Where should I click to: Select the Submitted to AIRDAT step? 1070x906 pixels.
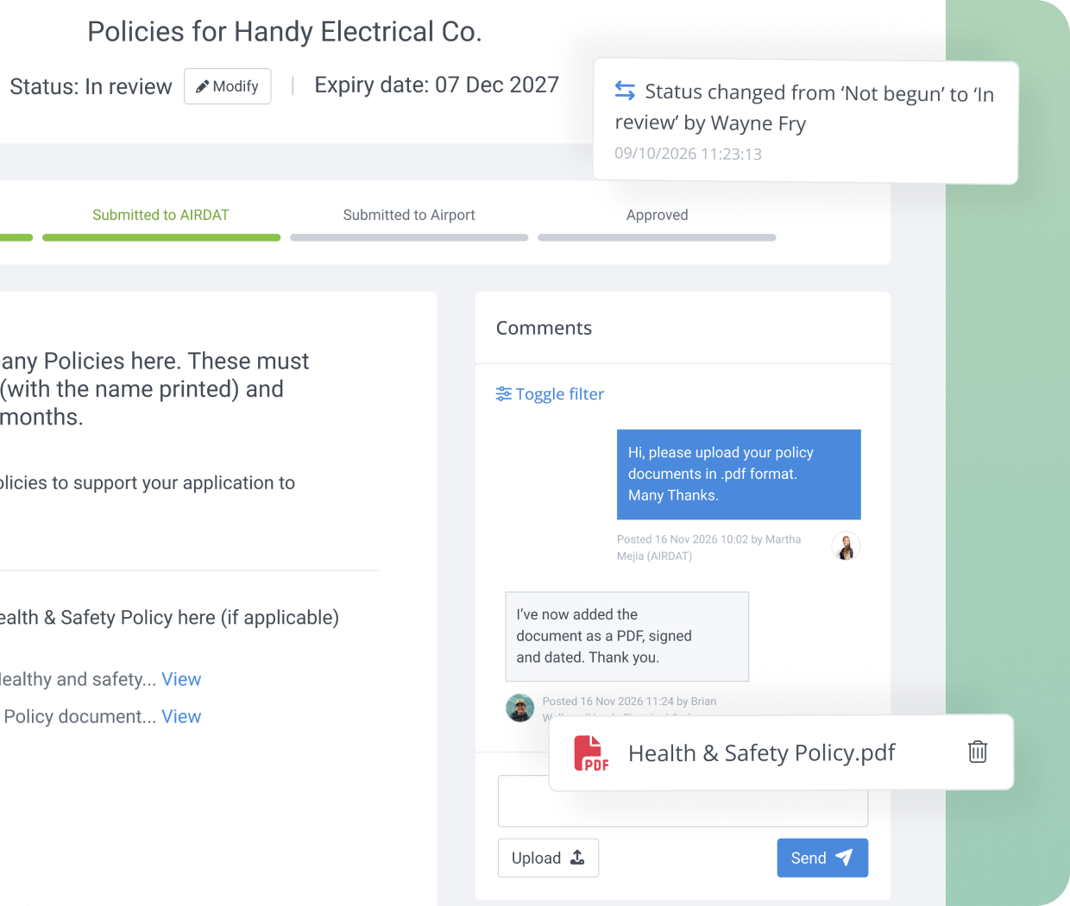coord(160,215)
